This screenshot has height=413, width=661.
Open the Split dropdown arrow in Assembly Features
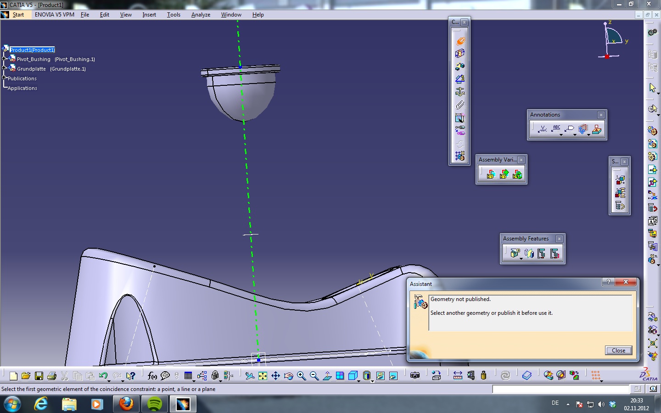tap(521, 259)
